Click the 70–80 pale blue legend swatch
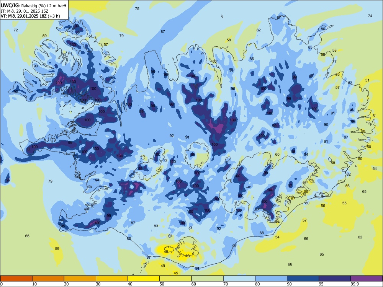 point(239,279)
